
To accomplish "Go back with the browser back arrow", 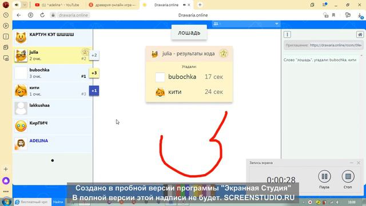I will point(19,15).
